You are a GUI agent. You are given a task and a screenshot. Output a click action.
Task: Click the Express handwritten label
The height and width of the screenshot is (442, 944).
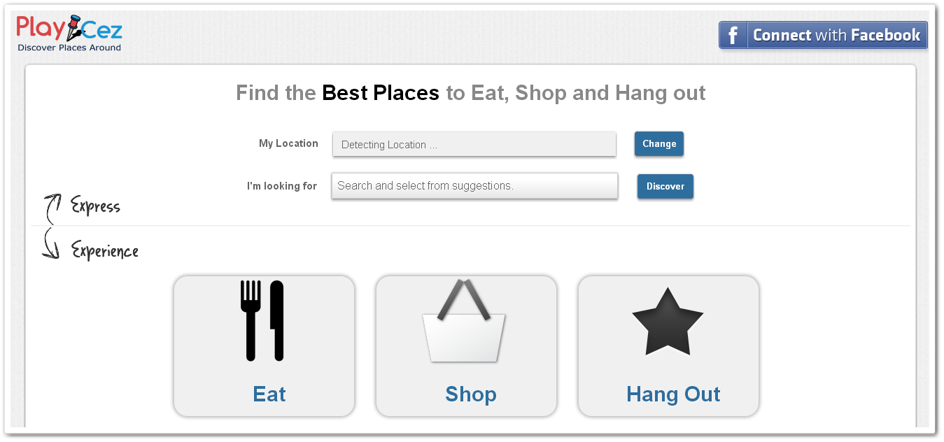(x=96, y=206)
